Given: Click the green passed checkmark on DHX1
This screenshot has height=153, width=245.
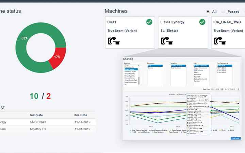Looking at the screenshot, I should (x=149, y=22).
